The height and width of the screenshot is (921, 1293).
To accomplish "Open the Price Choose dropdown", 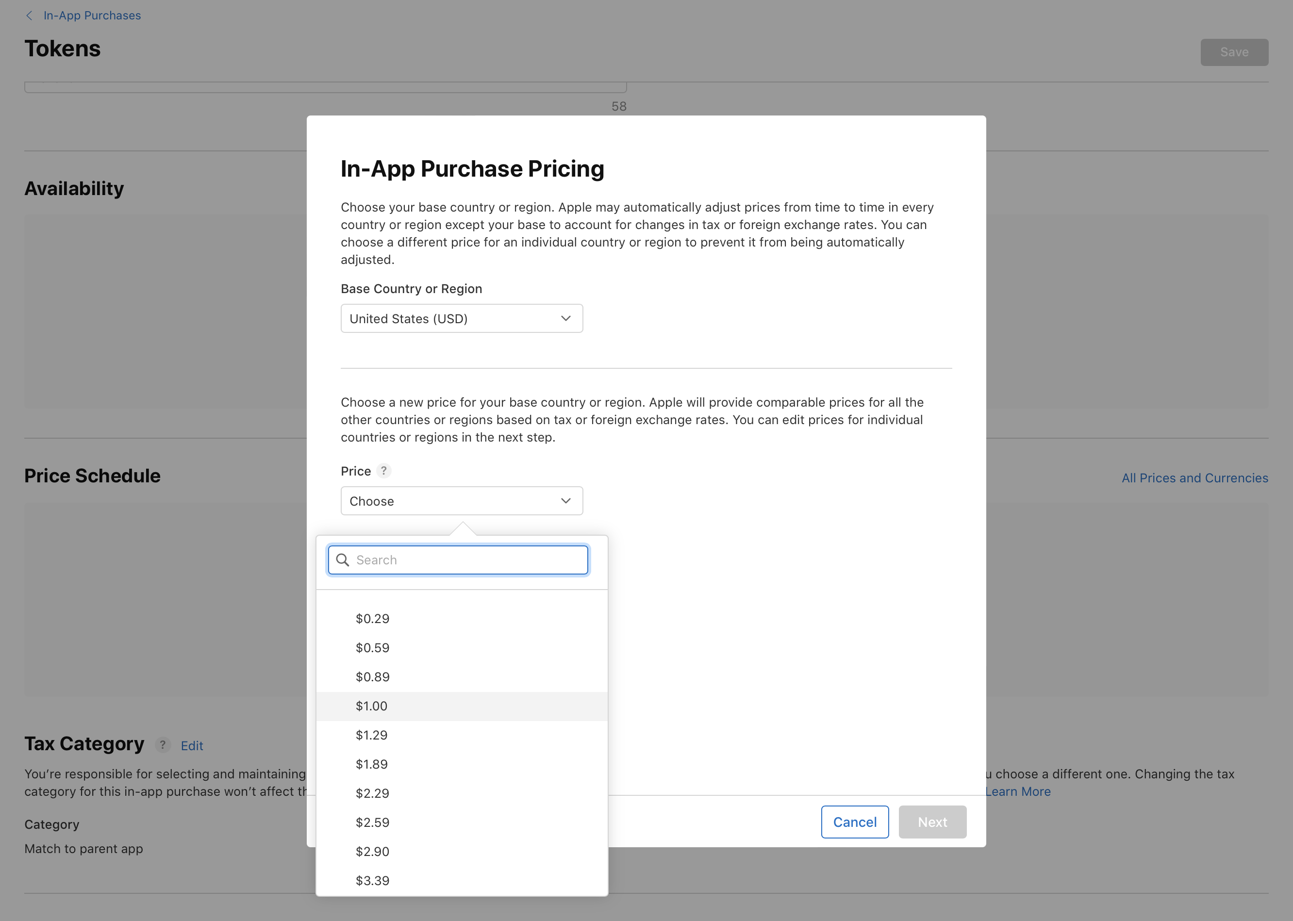I will 462,501.
